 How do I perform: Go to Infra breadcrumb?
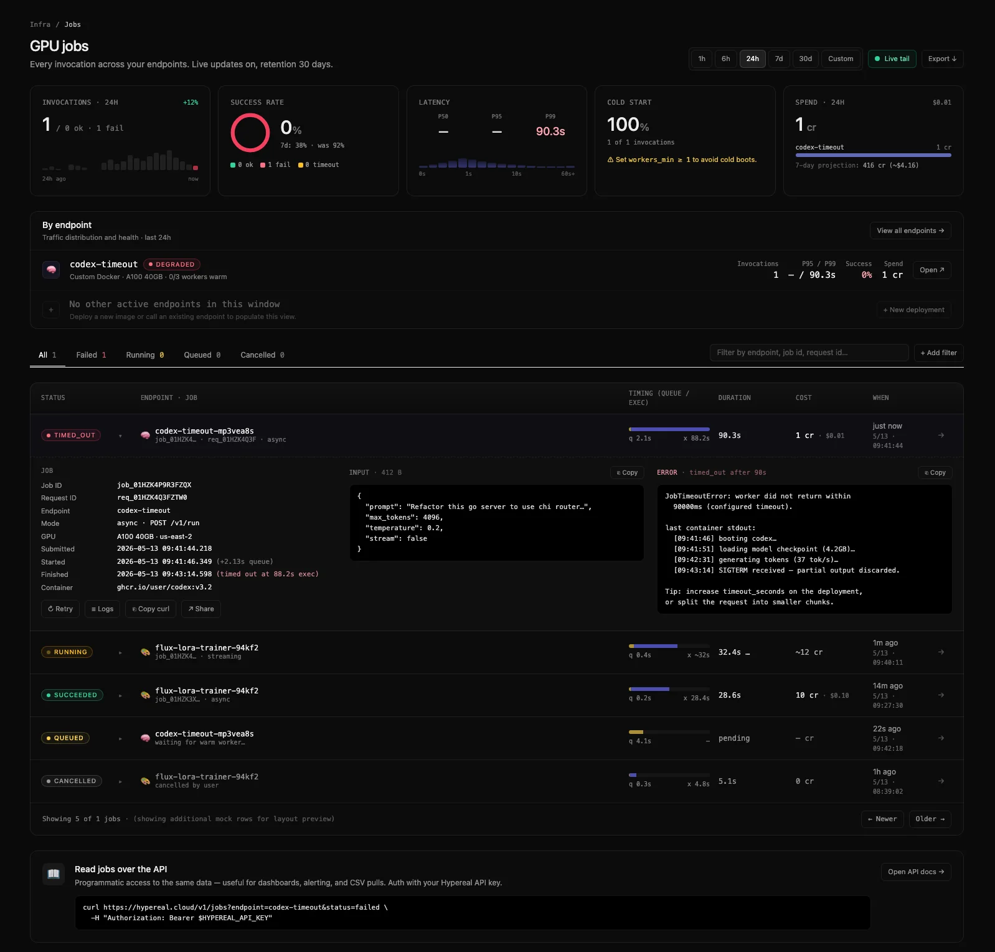point(40,24)
